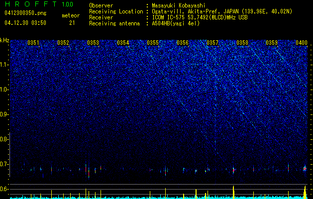
Task: Select the Ogata-vill. Akita-Pref. JAPAN location text
Action: click(x=222, y=11)
